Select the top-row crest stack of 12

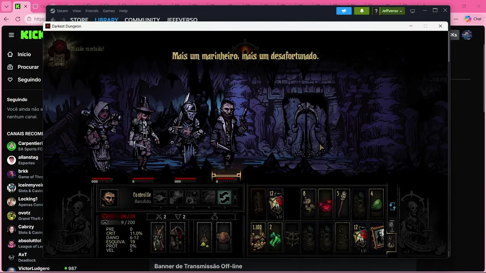(x=275, y=203)
